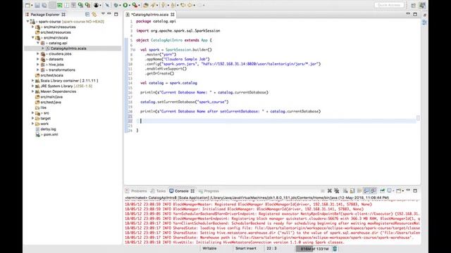Expand the src/main/resources folder

(33, 27)
